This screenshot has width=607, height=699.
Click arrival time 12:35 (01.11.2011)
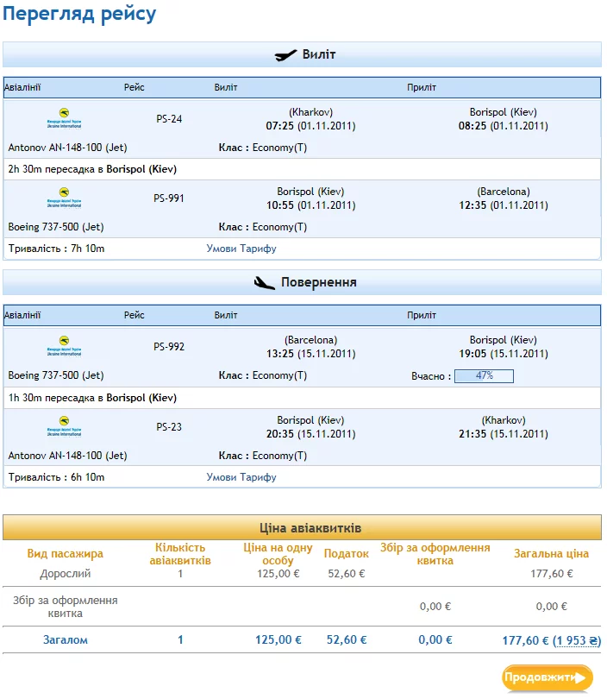[504, 205]
